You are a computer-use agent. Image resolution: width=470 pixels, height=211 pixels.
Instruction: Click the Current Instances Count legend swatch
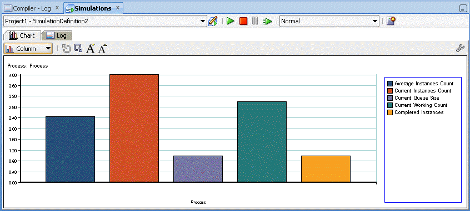click(x=389, y=91)
